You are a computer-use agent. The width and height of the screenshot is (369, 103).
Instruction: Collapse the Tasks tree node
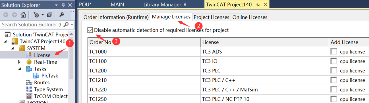(20, 69)
